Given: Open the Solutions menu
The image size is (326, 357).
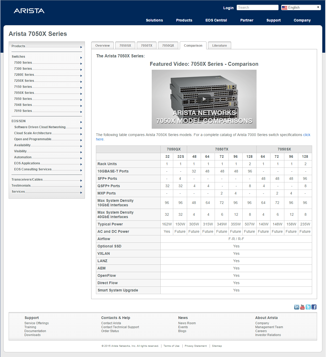Looking at the screenshot, I should click(x=154, y=20).
